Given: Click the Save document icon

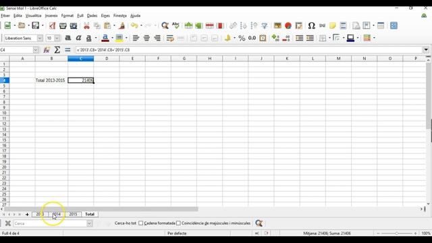Looking at the screenshot, I should [36, 26].
